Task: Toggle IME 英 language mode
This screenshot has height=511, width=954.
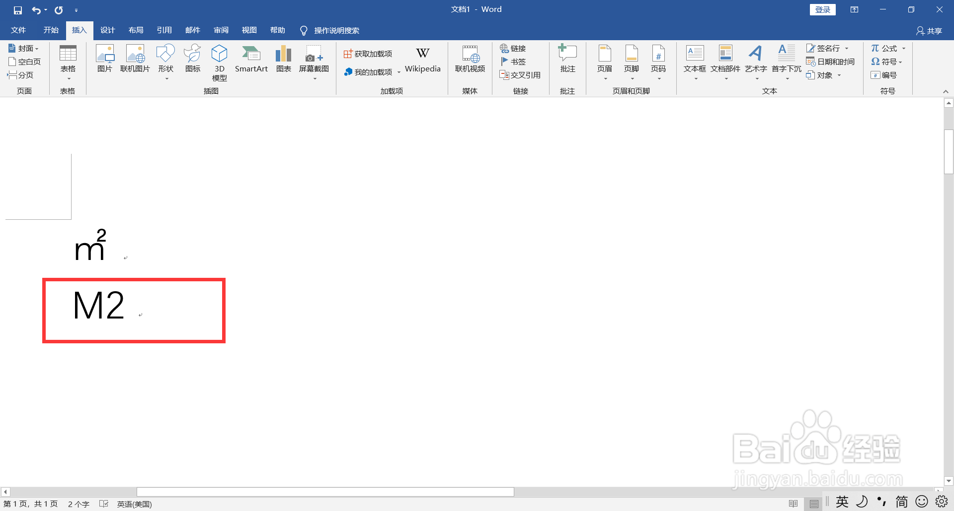Action: pyautogui.click(x=842, y=502)
